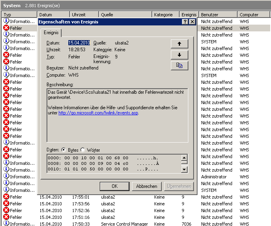Click the hex data line starting 0010:
271x226 pixels.
pyautogui.click(x=103, y=169)
